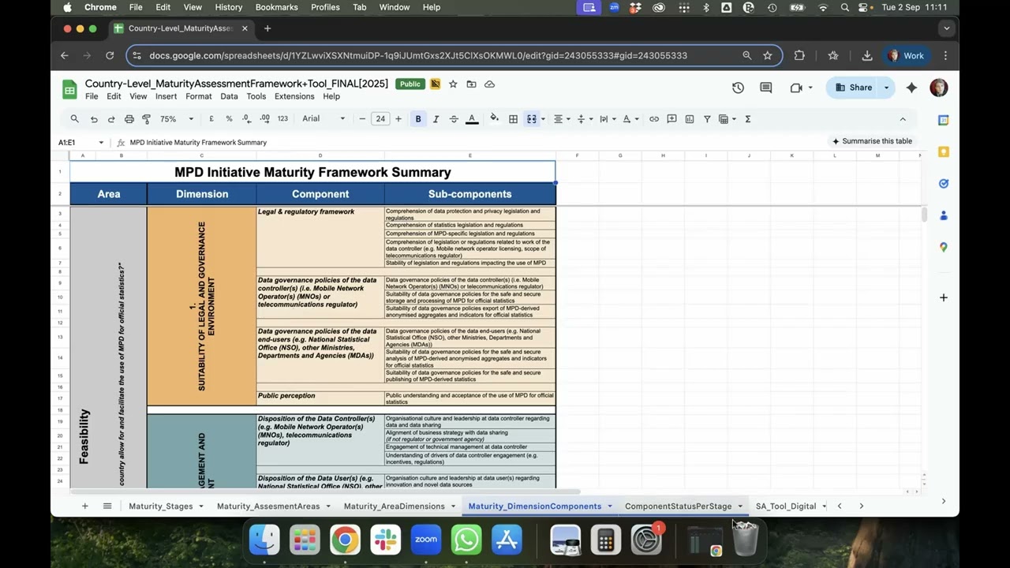Image resolution: width=1010 pixels, height=568 pixels.
Task: Open the zoom 75% dropdown
Action: point(178,119)
